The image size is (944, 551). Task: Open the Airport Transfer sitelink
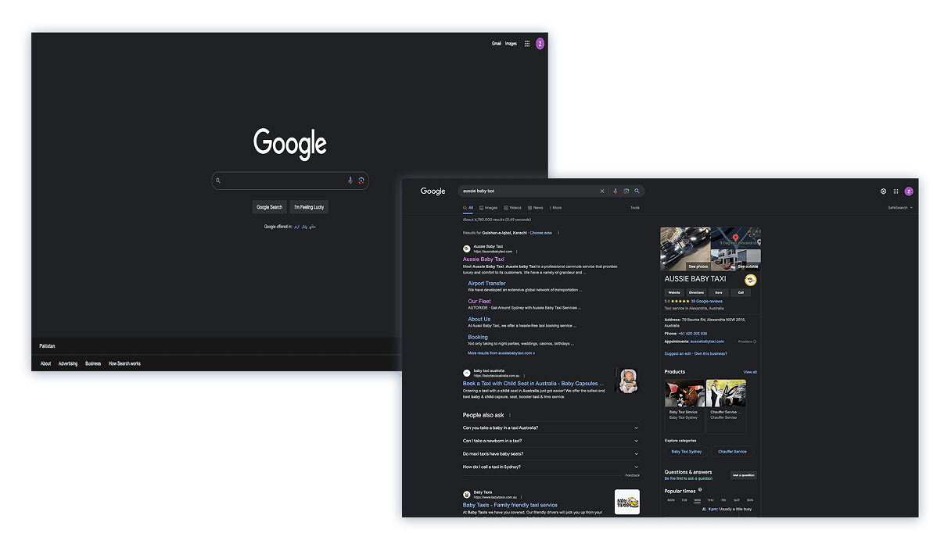click(x=486, y=284)
